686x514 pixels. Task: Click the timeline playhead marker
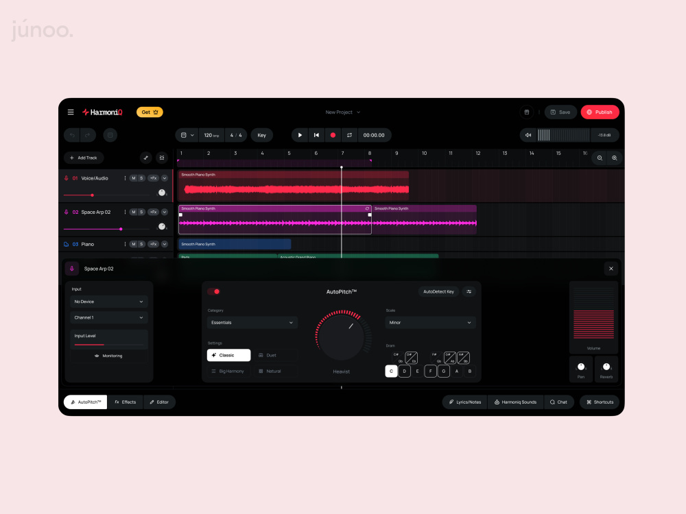(342, 167)
